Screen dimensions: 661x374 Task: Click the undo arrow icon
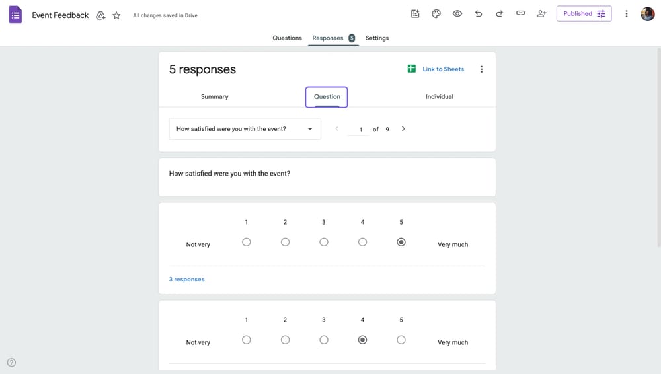479,13
